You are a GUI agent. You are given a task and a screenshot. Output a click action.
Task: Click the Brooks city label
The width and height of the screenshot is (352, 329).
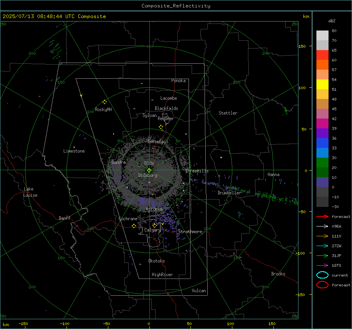point(278,274)
